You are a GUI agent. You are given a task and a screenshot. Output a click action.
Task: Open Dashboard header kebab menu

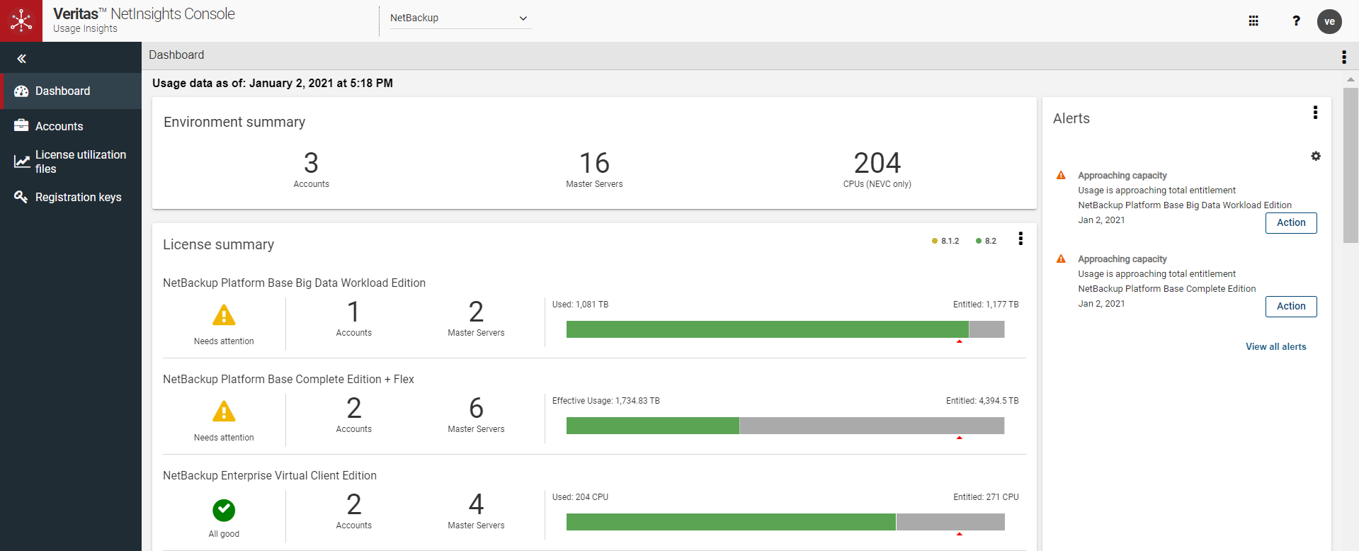[x=1343, y=57]
